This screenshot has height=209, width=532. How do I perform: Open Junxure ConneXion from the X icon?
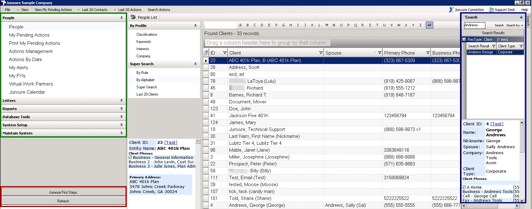(451, 10)
